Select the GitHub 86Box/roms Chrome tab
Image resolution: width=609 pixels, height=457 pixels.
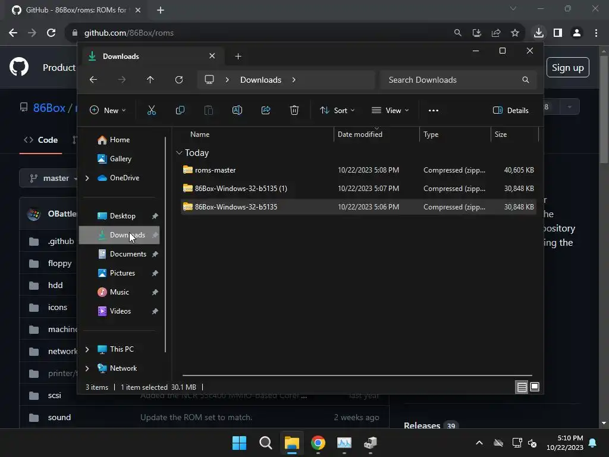tap(76, 10)
